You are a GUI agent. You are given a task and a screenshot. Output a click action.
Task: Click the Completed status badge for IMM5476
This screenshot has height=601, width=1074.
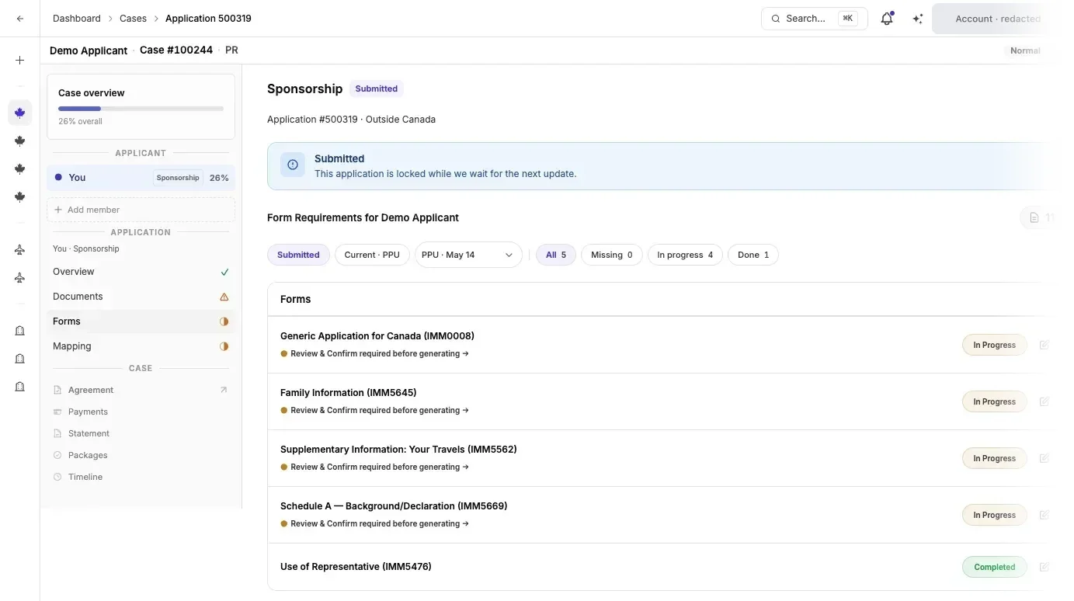(x=994, y=567)
